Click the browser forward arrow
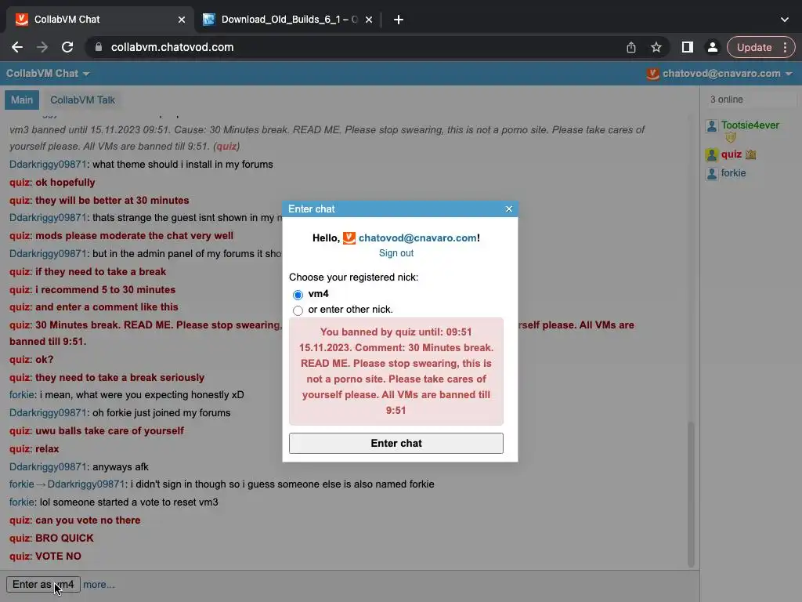Image resolution: width=802 pixels, height=602 pixels. pos(42,47)
